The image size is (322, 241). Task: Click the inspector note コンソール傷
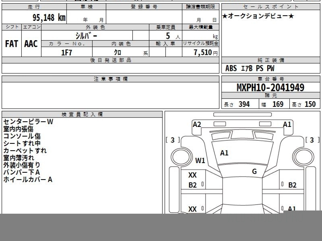(22, 136)
